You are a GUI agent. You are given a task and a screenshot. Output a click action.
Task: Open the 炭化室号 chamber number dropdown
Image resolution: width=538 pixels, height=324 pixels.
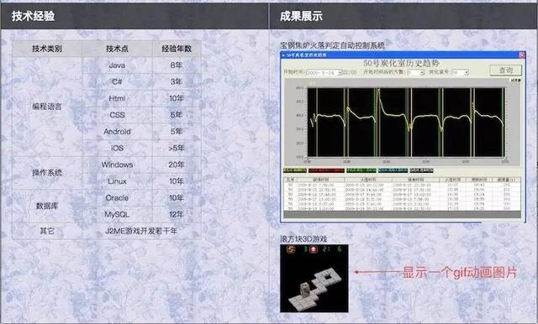pyautogui.click(x=466, y=72)
